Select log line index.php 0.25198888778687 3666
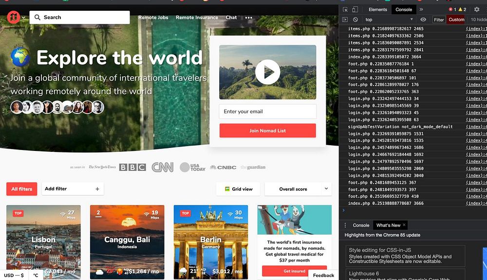487x280 pixels. [x=385, y=204]
